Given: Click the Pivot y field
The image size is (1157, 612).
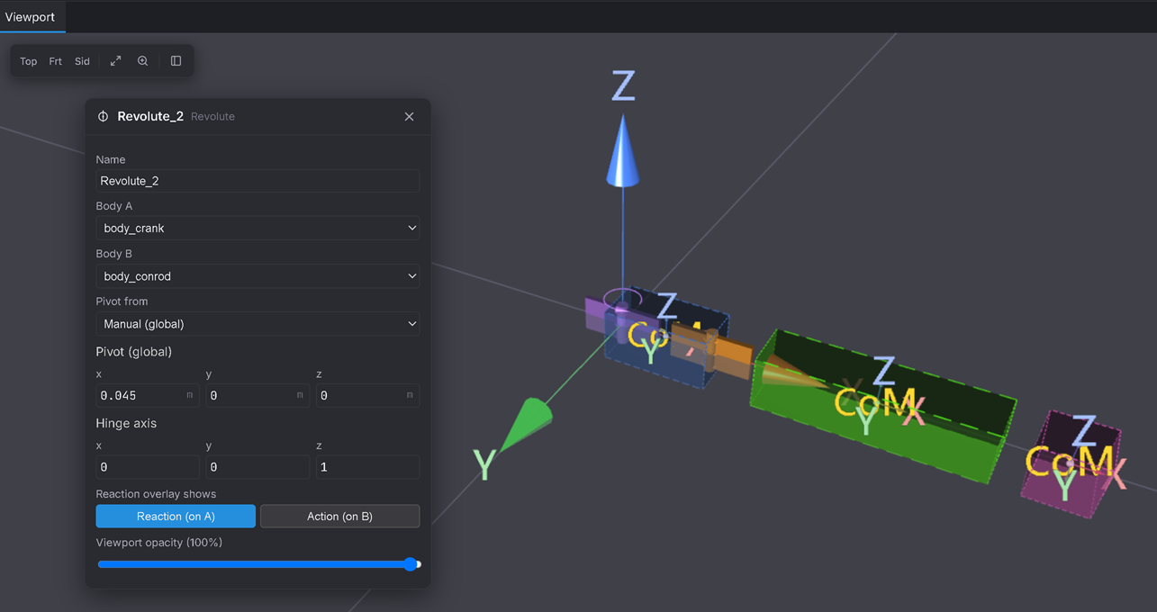Looking at the screenshot, I should [x=258, y=395].
